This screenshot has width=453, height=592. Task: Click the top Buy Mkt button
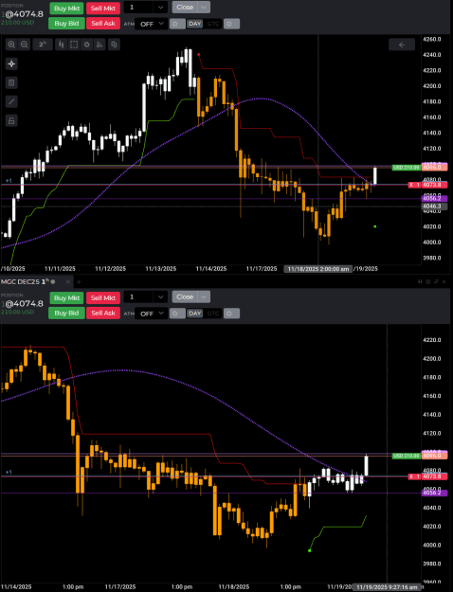(66, 8)
